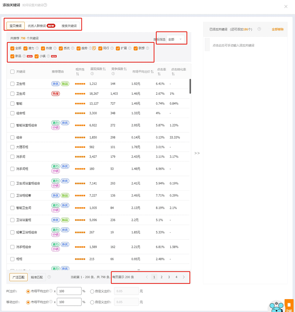Click the note icon beside 趋势 filter
This screenshot has width=295, height=312.
click(94, 48)
